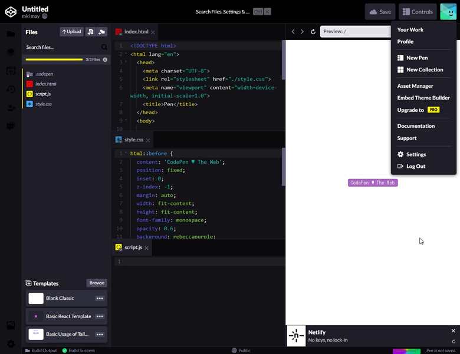Select the index.html editor tab
Viewport: 460px width, 354px height.
pyautogui.click(x=135, y=32)
